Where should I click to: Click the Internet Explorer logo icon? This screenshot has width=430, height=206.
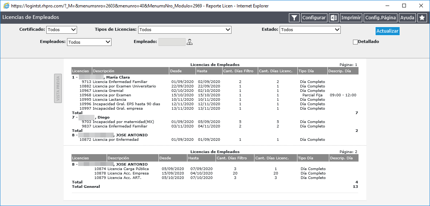6,6
